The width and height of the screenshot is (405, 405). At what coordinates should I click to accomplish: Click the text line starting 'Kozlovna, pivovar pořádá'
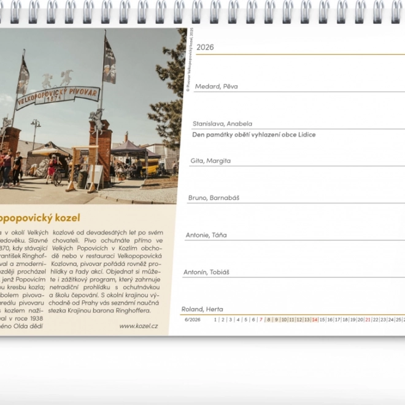coord(106,264)
